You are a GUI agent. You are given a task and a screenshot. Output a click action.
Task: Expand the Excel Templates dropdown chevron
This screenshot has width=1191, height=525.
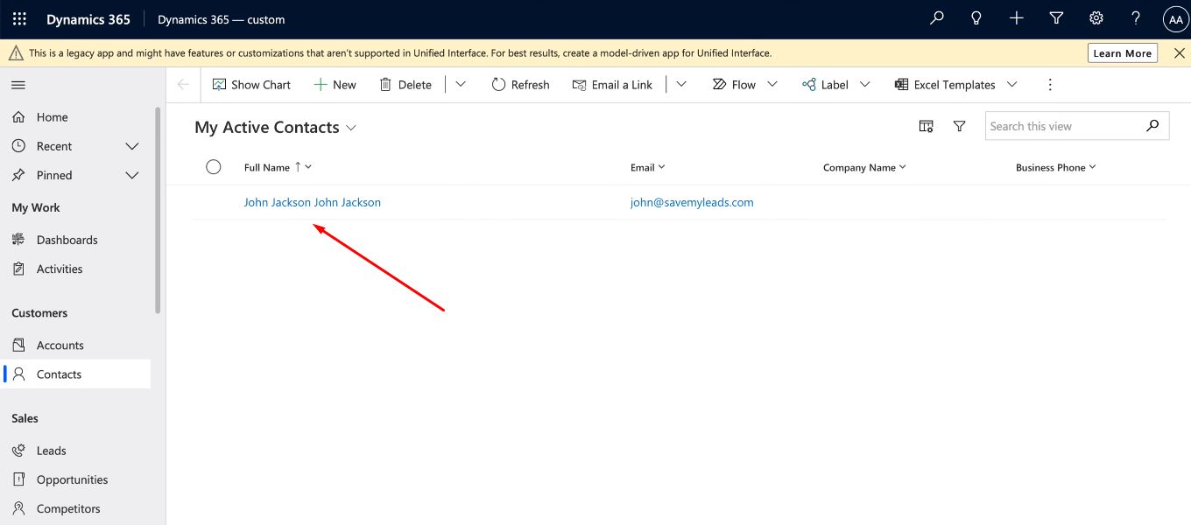point(1012,85)
